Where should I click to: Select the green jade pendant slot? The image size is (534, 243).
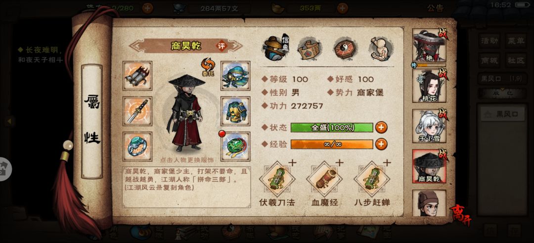pyautogui.click(x=235, y=146)
